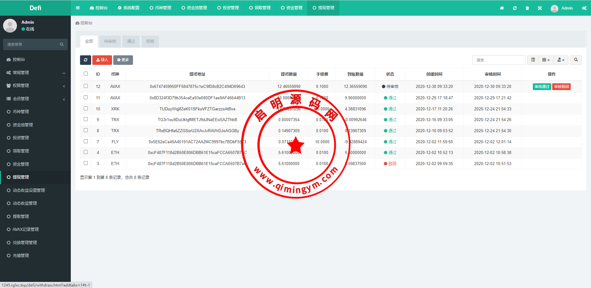The height and width of the screenshot is (288, 591).
Task: Open the settings cogs icon beside Admin
Action: click(x=584, y=8)
